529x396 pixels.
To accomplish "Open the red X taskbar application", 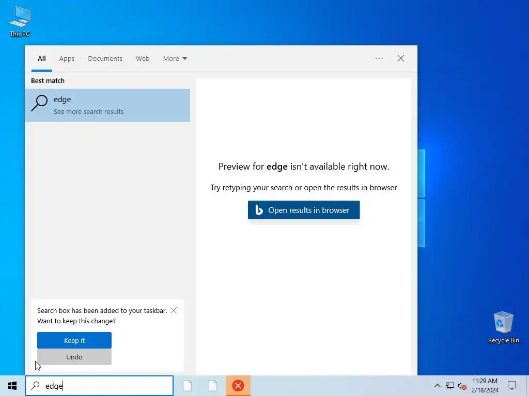I will point(238,386).
